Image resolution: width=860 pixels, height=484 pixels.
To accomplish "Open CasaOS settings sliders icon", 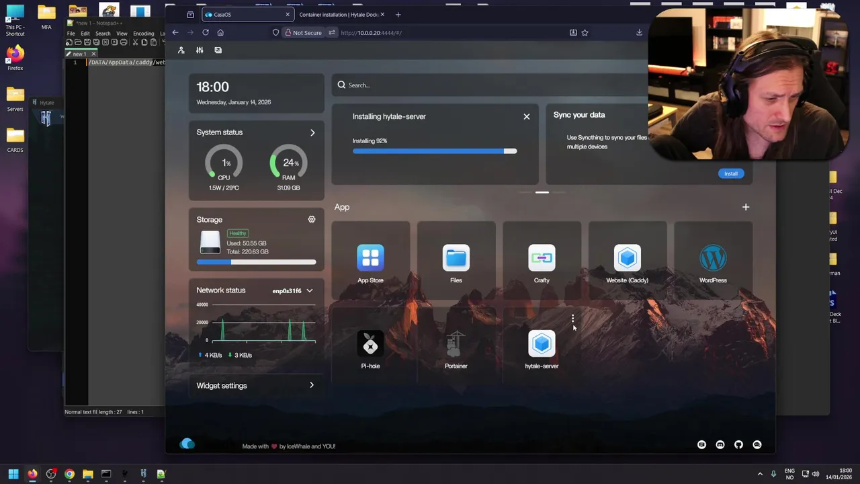I will click(x=200, y=50).
